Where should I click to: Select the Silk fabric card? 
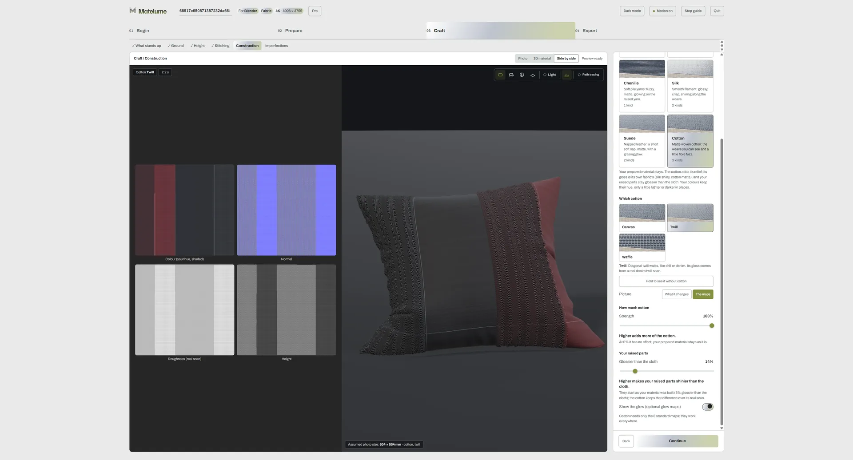click(690, 86)
